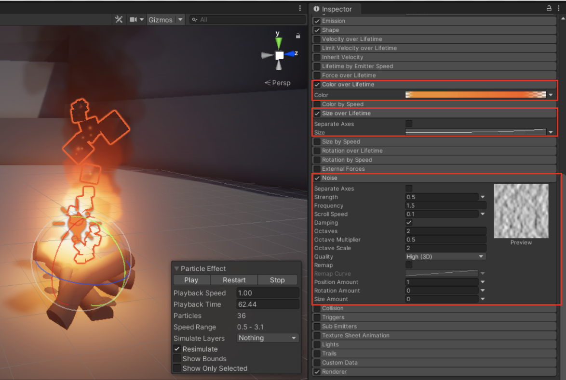Open the Inspector three-dot options menu
Image resolution: width=566 pixels, height=380 pixels.
click(559, 9)
